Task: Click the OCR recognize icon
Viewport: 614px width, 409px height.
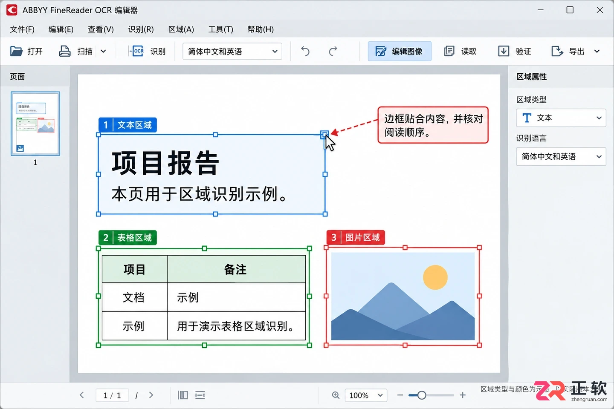Action: (x=136, y=51)
